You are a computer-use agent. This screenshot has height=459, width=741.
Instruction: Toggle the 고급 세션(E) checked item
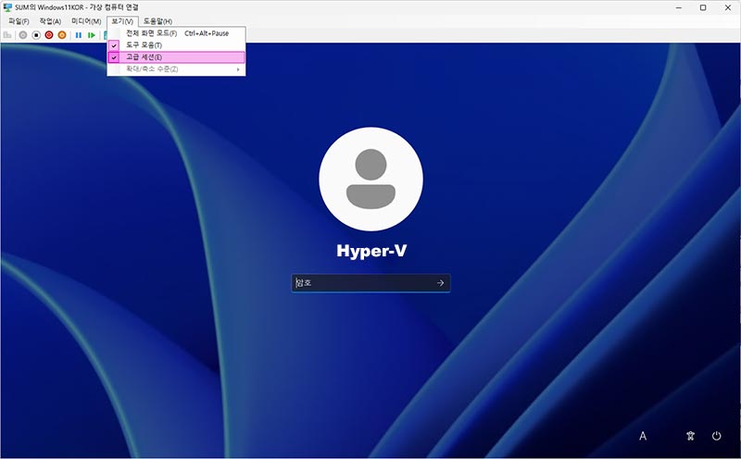pos(176,57)
